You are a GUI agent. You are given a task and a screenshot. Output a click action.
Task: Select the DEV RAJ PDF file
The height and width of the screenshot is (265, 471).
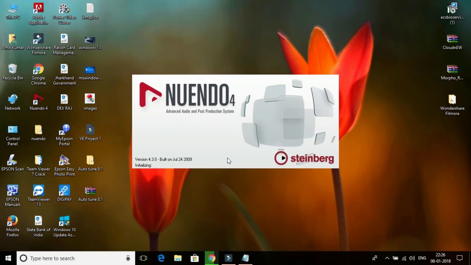point(64,102)
